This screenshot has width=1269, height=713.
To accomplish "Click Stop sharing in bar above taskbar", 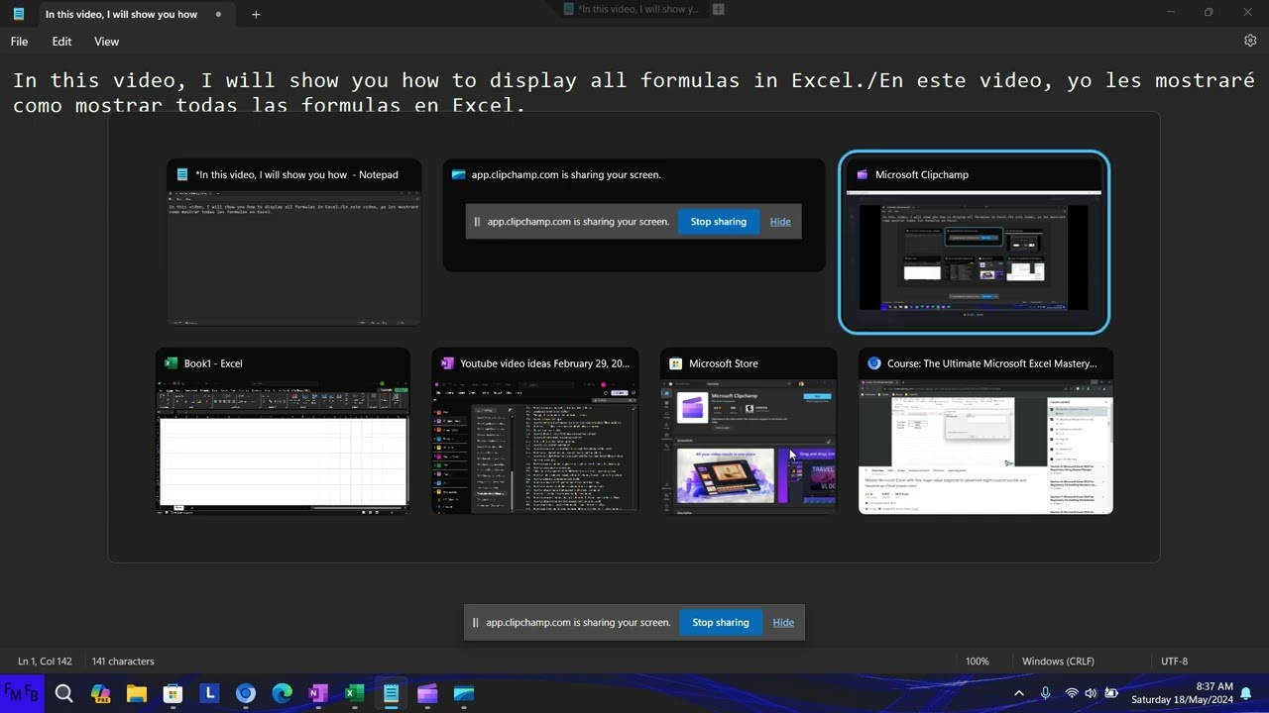I will pyautogui.click(x=721, y=622).
